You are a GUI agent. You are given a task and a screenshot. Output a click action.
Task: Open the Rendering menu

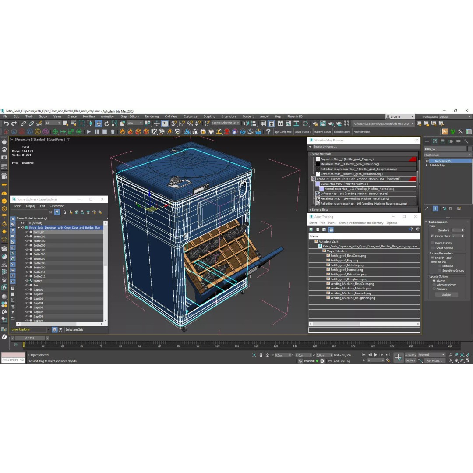coord(152,116)
